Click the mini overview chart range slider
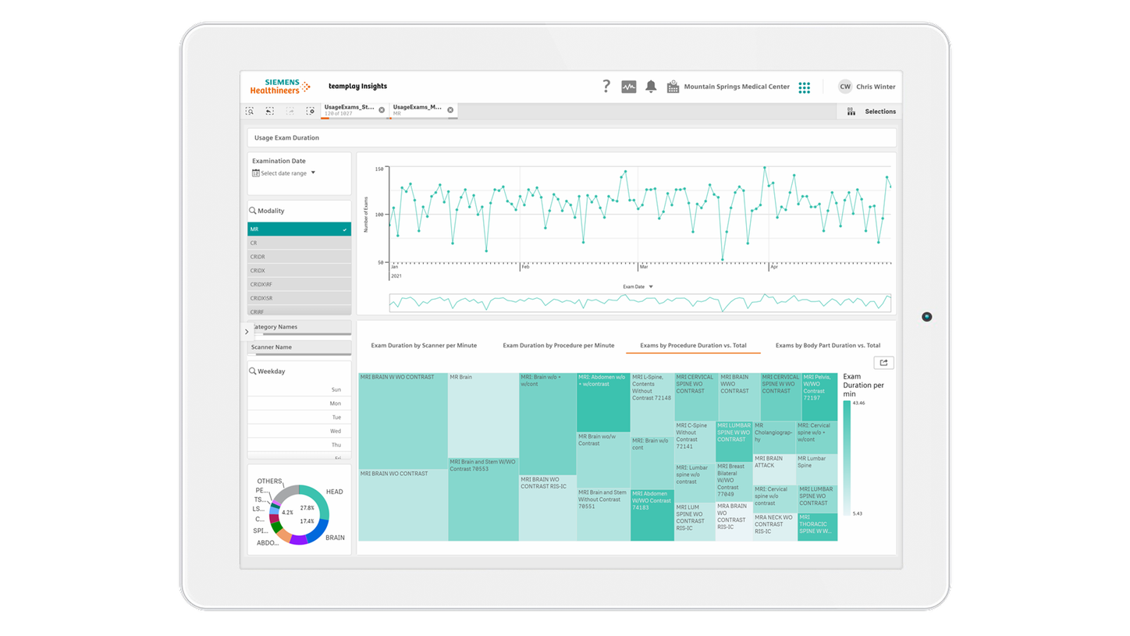This screenshot has height=636, width=1130. click(640, 303)
